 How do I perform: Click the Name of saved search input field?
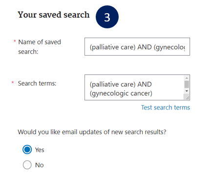(x=137, y=46)
